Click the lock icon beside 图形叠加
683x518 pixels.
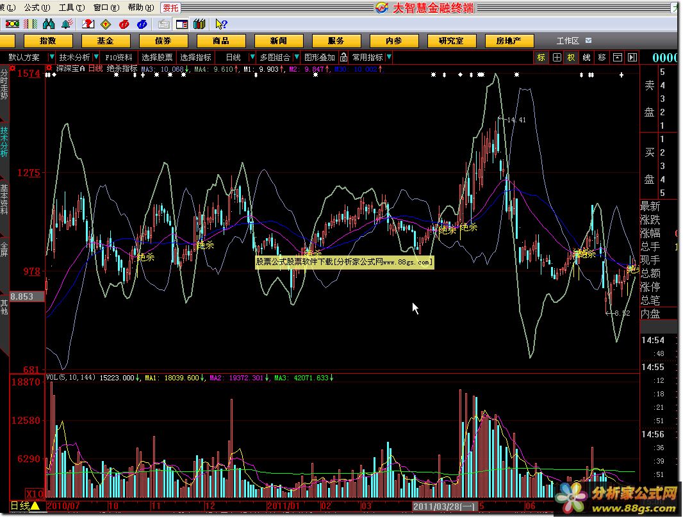343,57
